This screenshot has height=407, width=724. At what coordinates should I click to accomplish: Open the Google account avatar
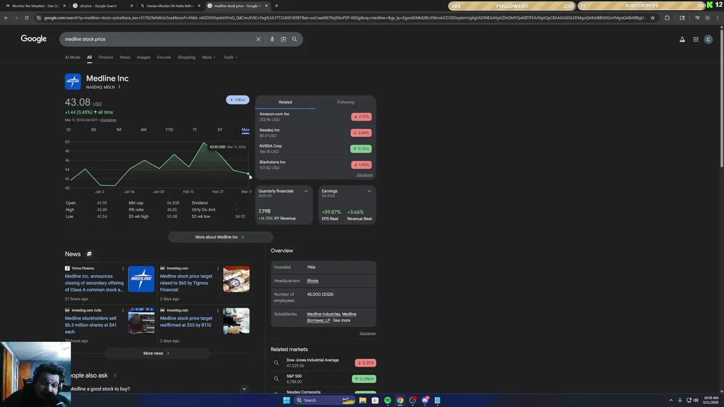coord(708,39)
